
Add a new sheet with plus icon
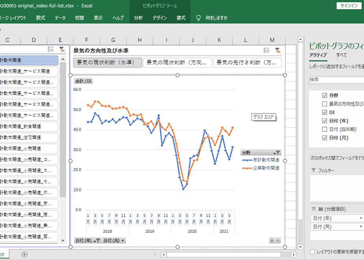click(24, 254)
